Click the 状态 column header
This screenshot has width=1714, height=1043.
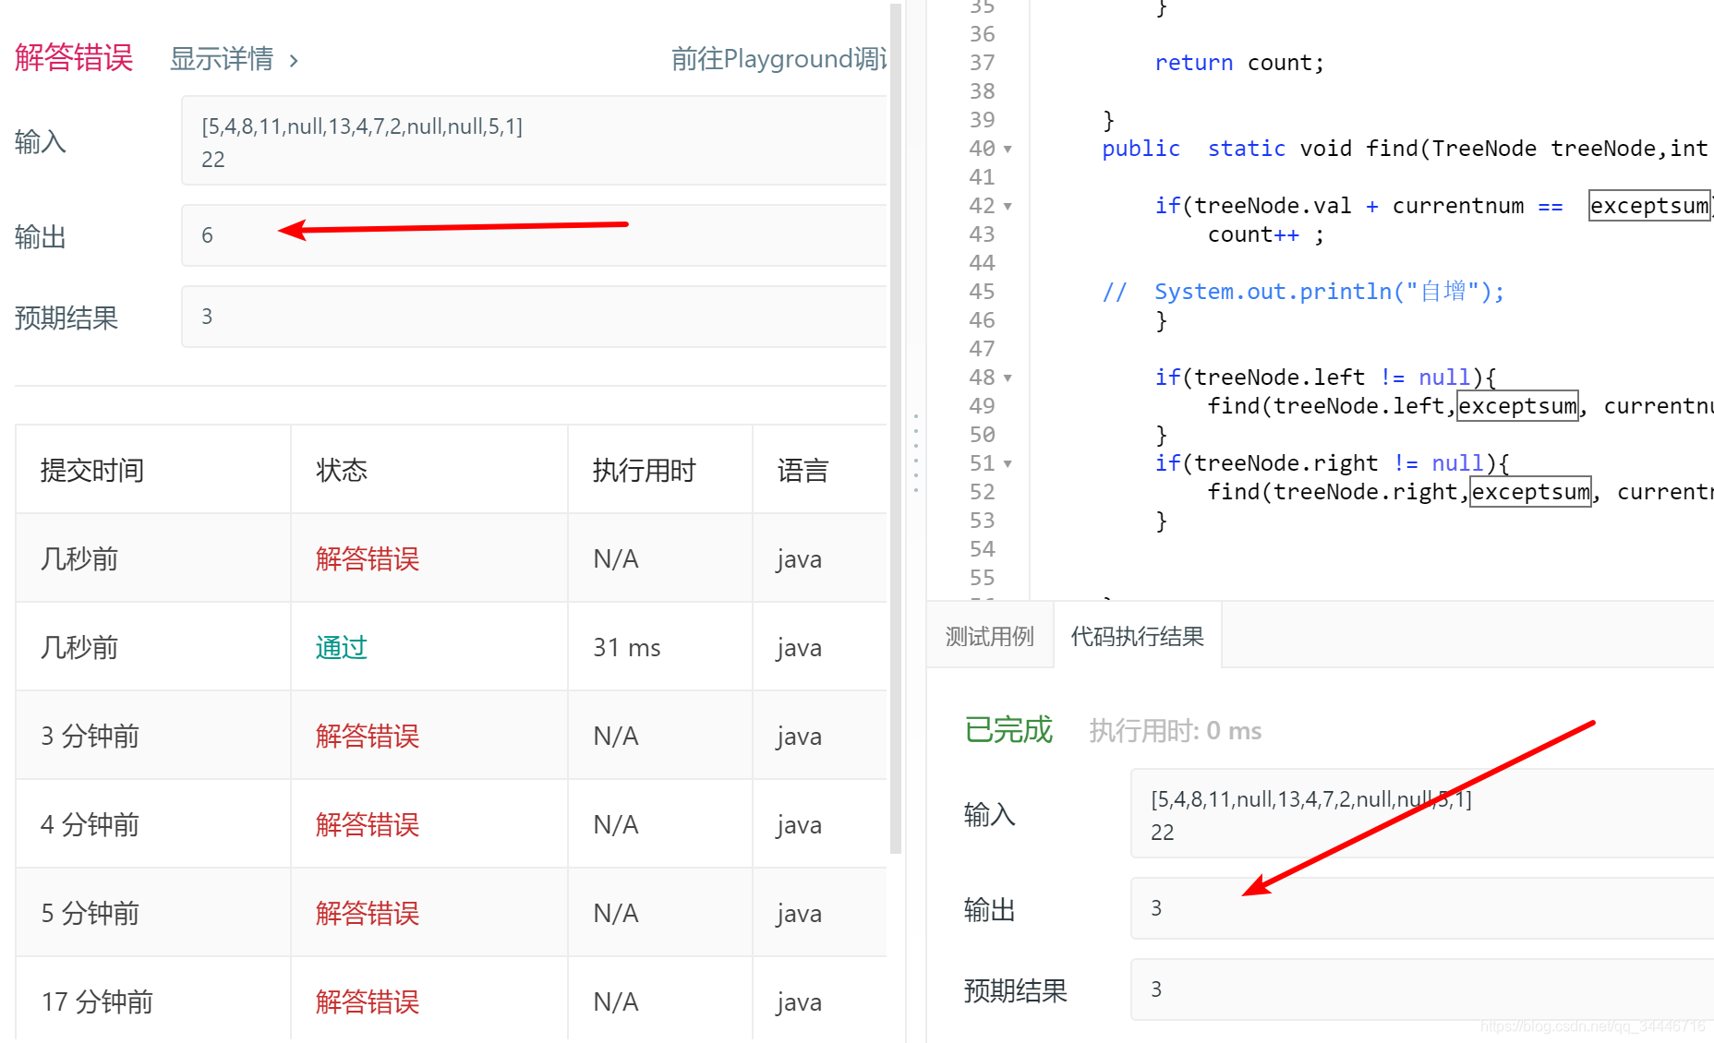click(342, 470)
